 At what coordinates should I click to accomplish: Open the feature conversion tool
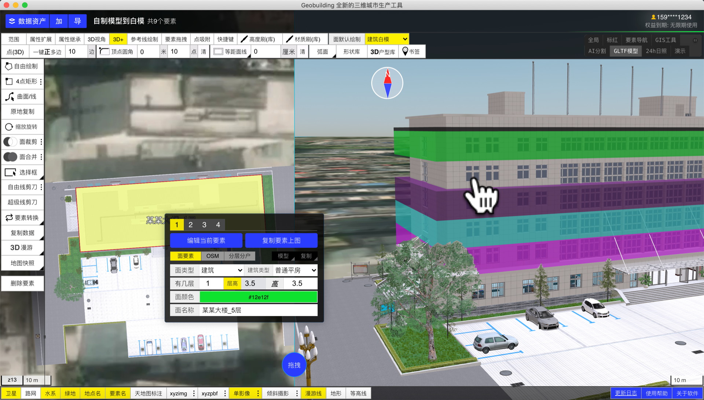(22, 218)
